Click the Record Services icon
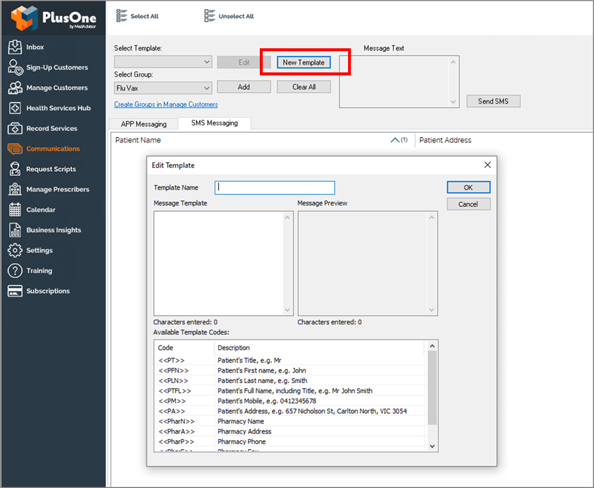Screen dimensions: 594x488 click(15, 129)
